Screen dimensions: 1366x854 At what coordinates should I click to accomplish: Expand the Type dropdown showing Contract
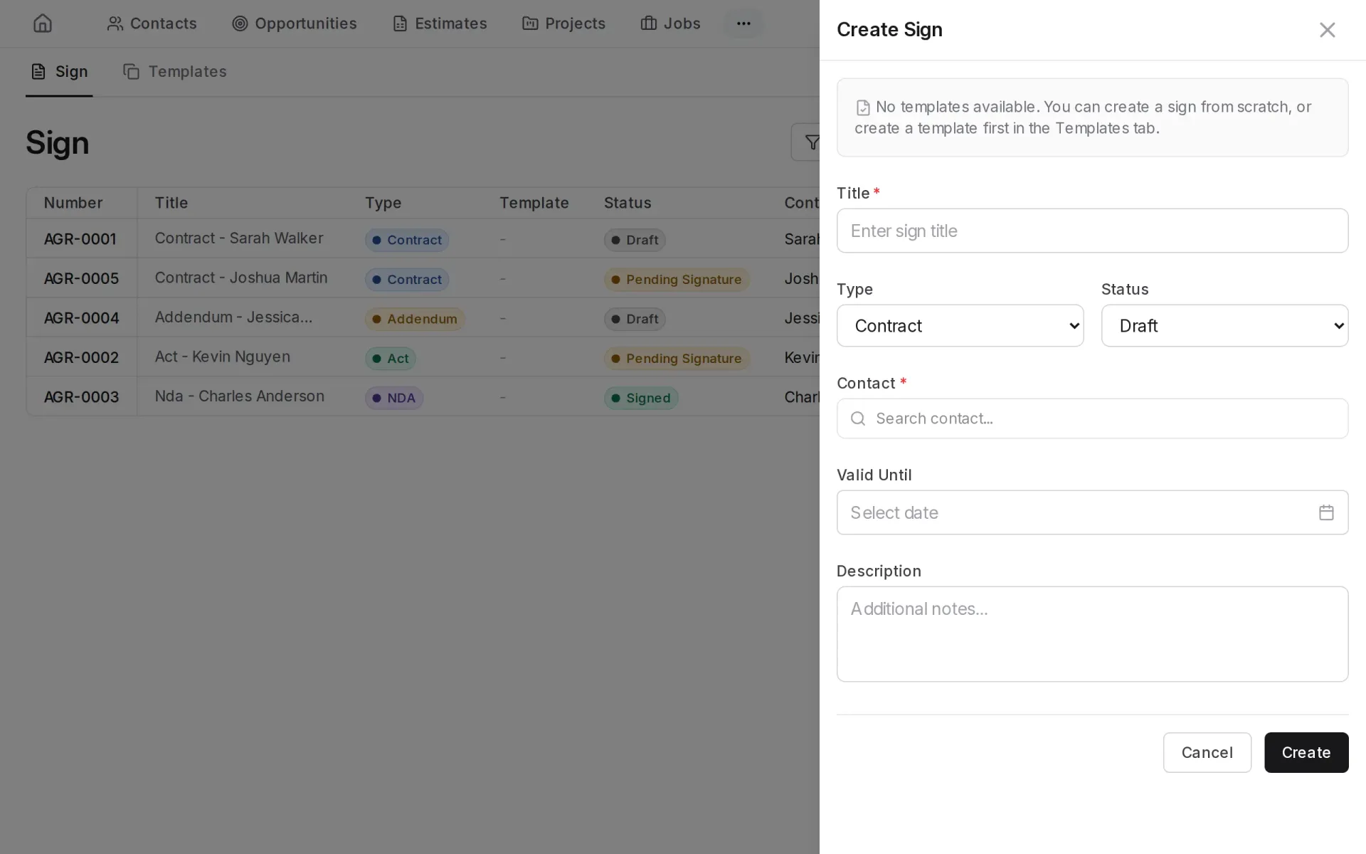[x=960, y=326]
